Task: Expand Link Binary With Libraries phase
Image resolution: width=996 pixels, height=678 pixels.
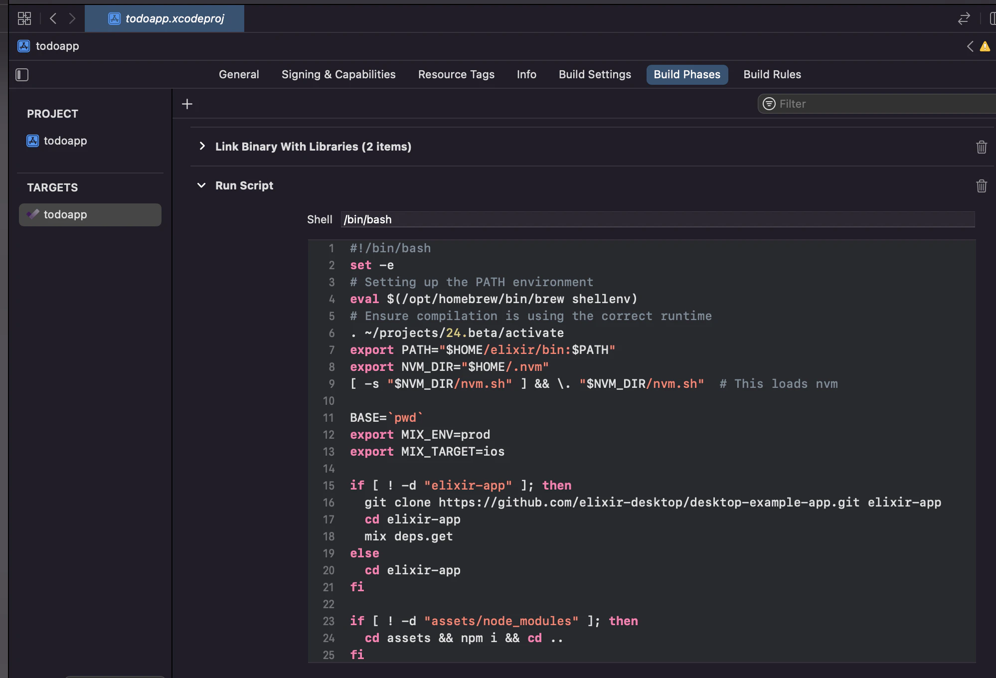Action: 202,146
